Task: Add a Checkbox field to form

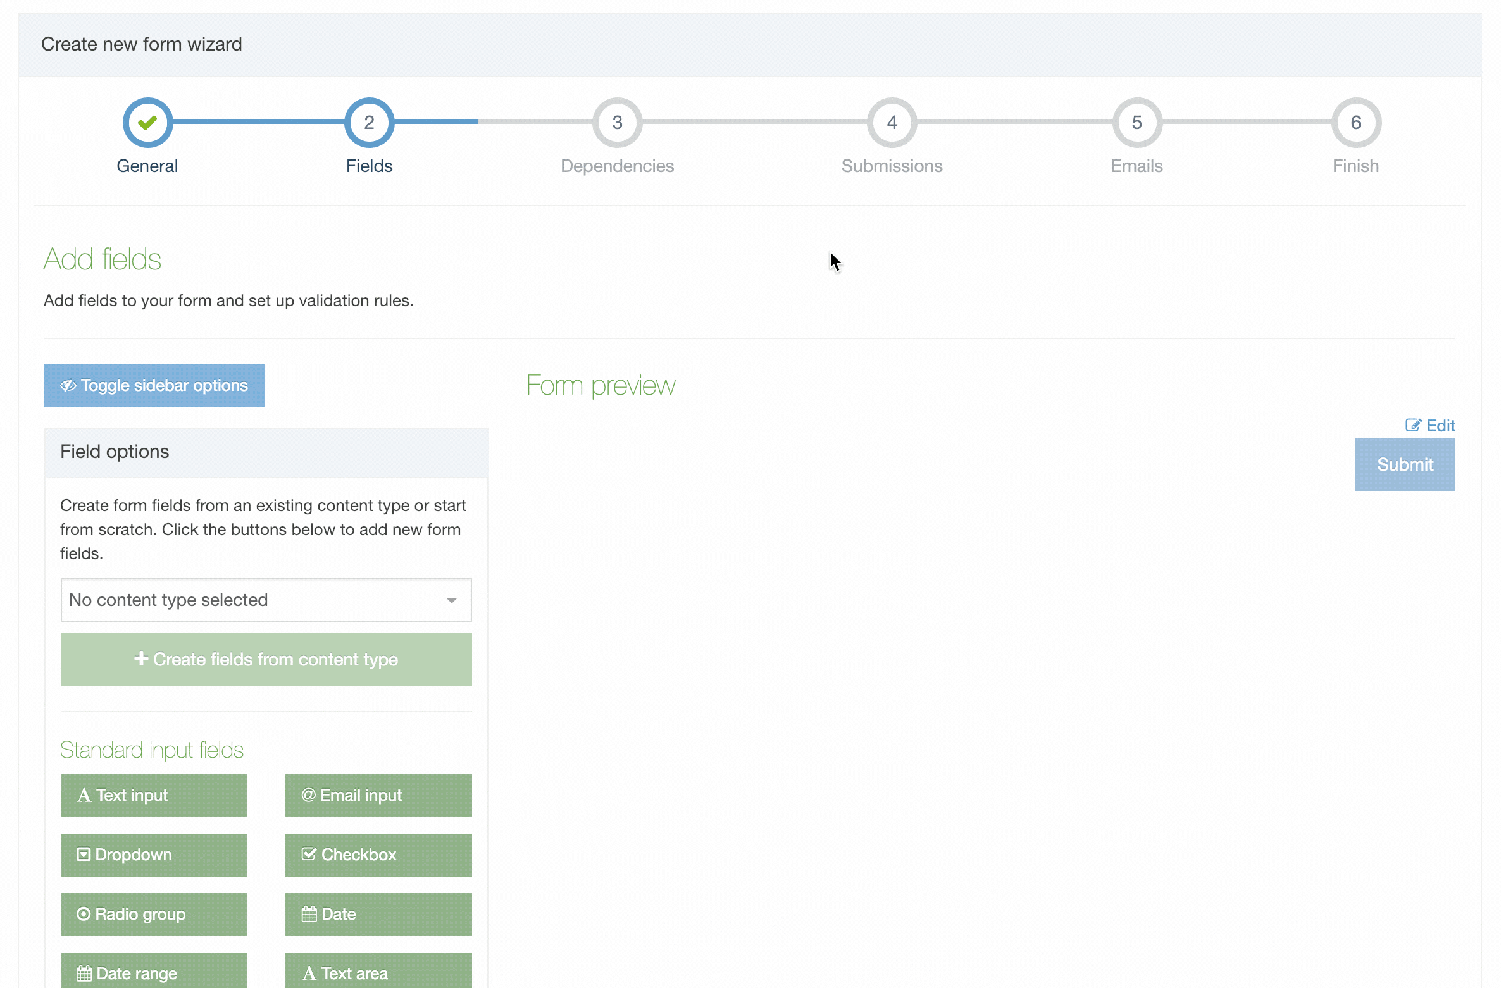Action: click(378, 855)
